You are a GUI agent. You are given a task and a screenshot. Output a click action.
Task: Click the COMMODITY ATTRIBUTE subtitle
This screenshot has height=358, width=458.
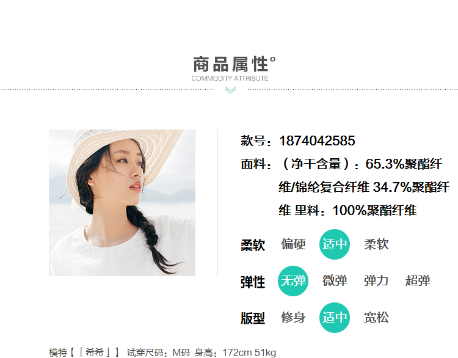pyautogui.click(x=230, y=78)
